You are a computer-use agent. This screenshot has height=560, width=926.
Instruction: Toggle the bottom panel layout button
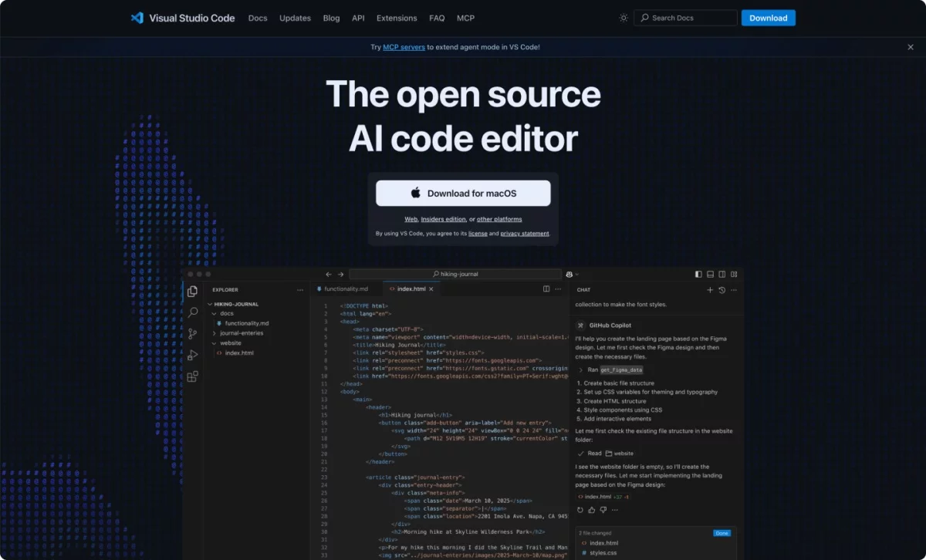710,274
